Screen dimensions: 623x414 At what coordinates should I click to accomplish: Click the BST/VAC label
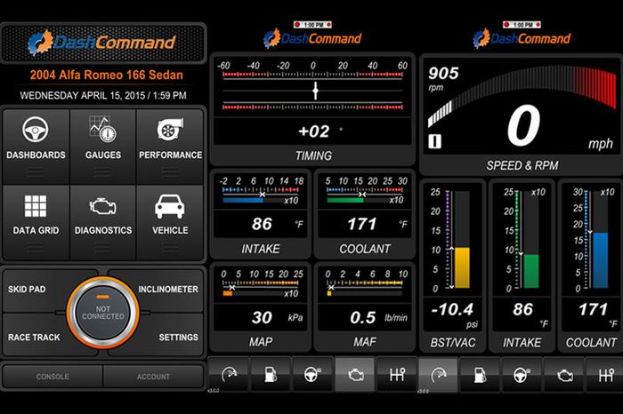452,343
